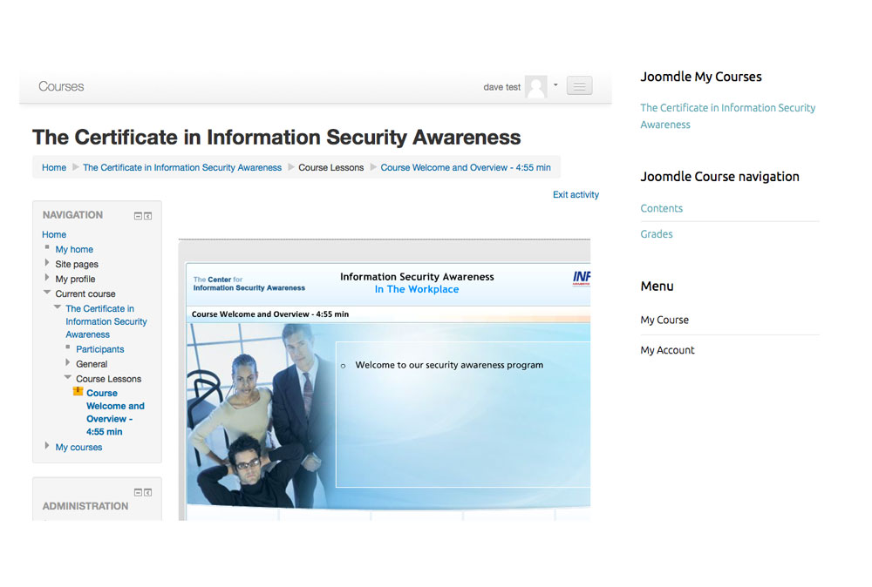Hide the Administration block
872x587 pixels.
point(138,492)
